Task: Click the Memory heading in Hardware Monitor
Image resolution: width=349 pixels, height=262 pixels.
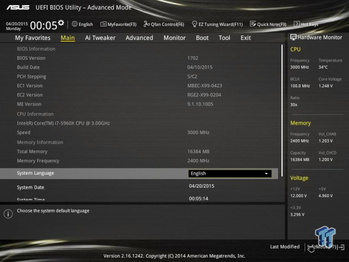Action: (301, 123)
